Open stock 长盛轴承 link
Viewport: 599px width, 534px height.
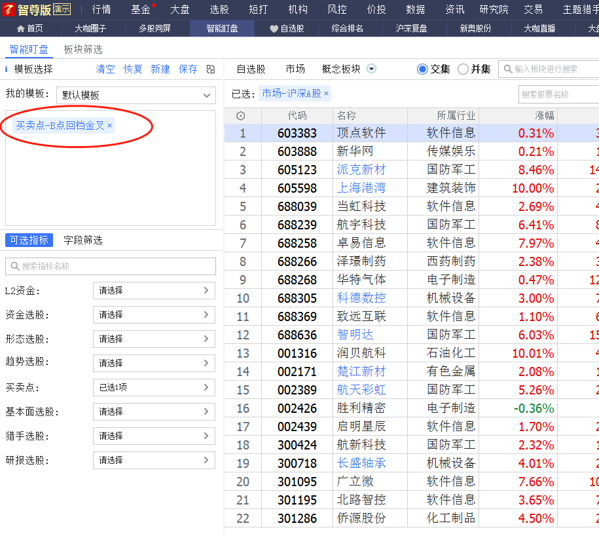click(361, 463)
